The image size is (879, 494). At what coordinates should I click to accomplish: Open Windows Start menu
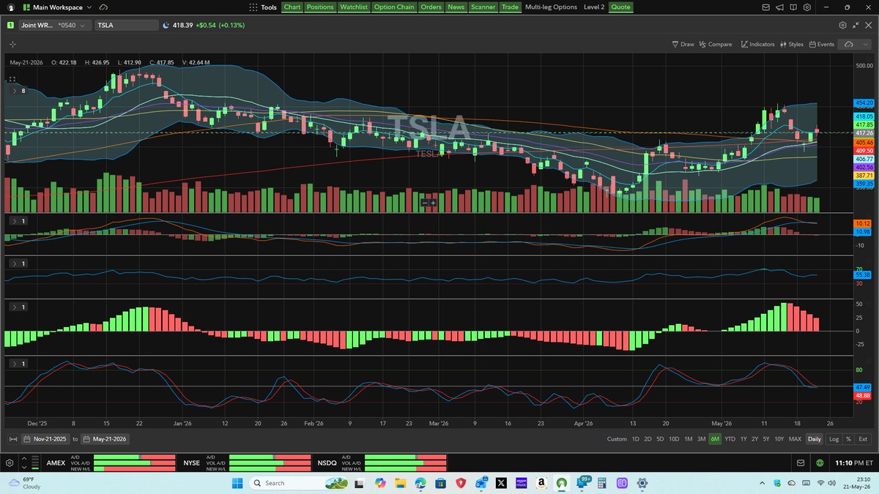tap(237, 483)
